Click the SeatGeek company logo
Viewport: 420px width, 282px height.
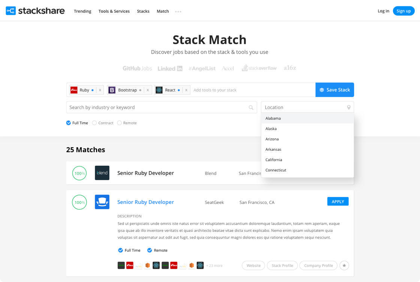[102, 202]
